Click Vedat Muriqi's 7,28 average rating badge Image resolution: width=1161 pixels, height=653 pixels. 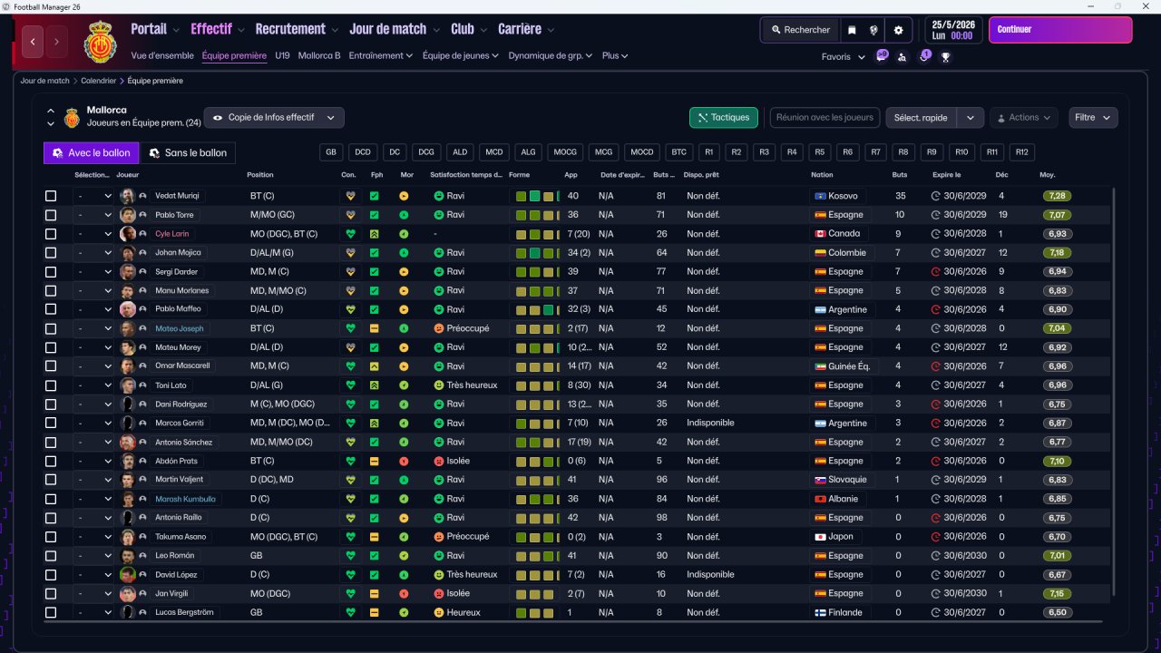[1056, 196]
